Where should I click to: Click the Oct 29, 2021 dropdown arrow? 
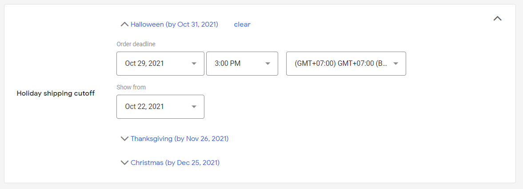(194, 64)
